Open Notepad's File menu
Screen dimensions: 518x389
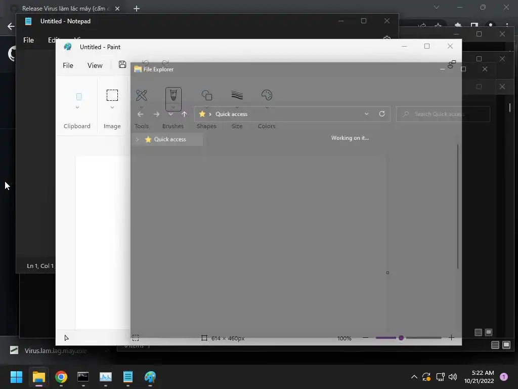tap(28, 40)
